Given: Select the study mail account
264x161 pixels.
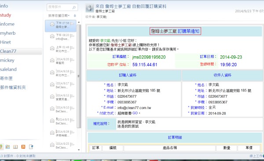Looking at the screenshot, I should coord(6,15).
